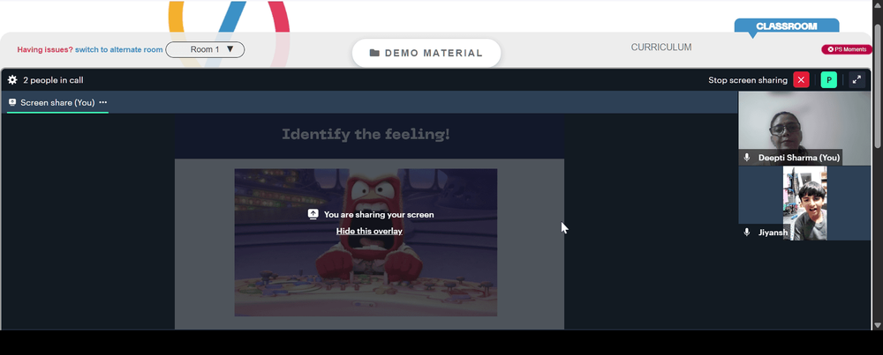The height and width of the screenshot is (355, 883).
Task: Click the Having issues? text
Action: click(45, 49)
